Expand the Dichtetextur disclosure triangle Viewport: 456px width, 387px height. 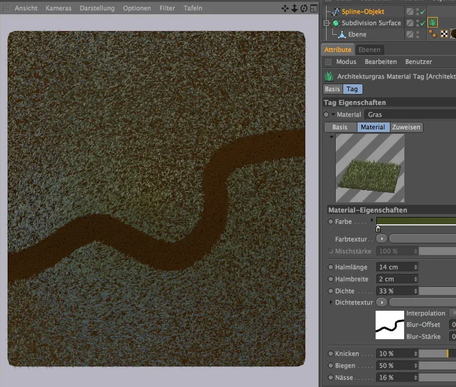coord(331,302)
